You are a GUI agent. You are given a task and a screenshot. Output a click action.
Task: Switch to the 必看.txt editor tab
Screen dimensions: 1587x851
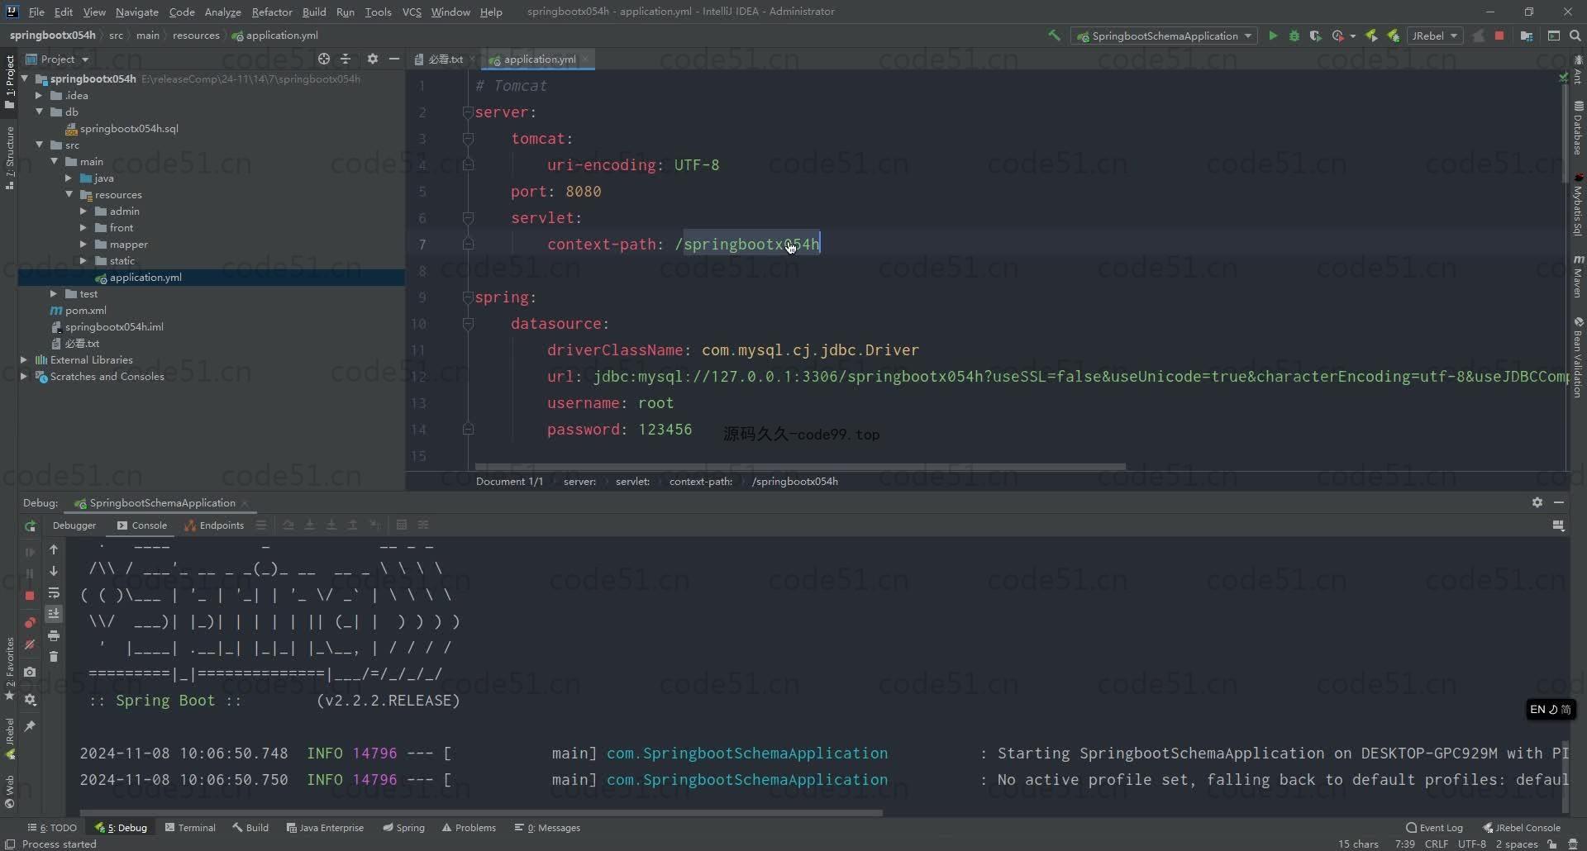(x=445, y=59)
